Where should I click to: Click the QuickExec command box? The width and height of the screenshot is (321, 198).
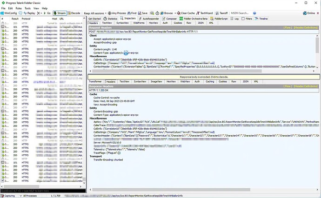pos(43,191)
